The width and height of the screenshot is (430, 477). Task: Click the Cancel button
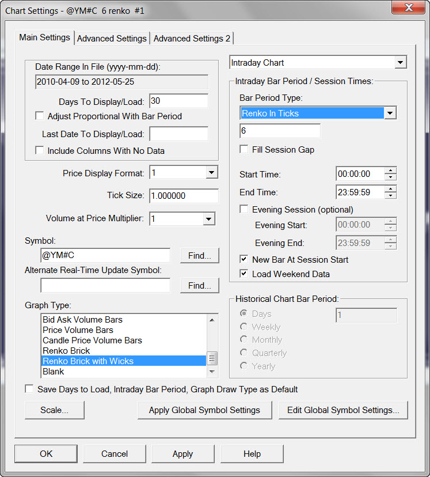(114, 454)
